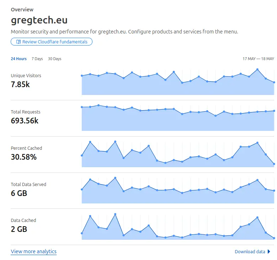277x260 pixels.
Task: Switch to the 30 Days range
Action: coord(55,59)
